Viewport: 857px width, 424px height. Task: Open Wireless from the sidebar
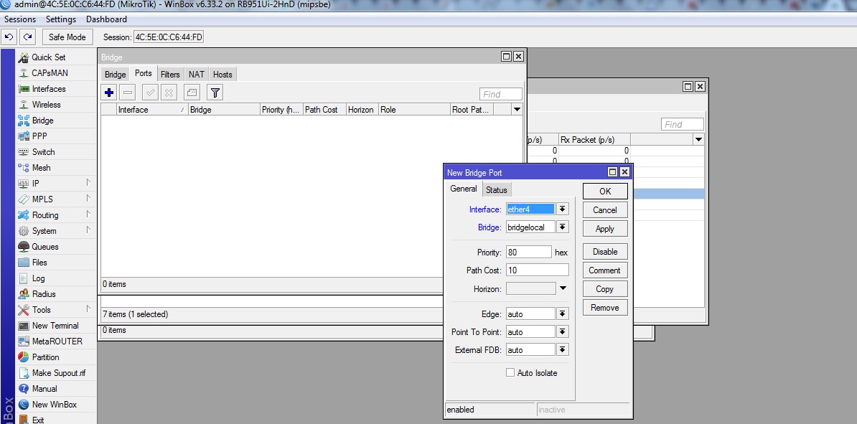(46, 105)
